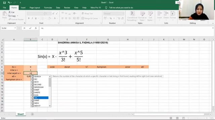
Task: Open the number format dropdown
Action: [123, 13]
